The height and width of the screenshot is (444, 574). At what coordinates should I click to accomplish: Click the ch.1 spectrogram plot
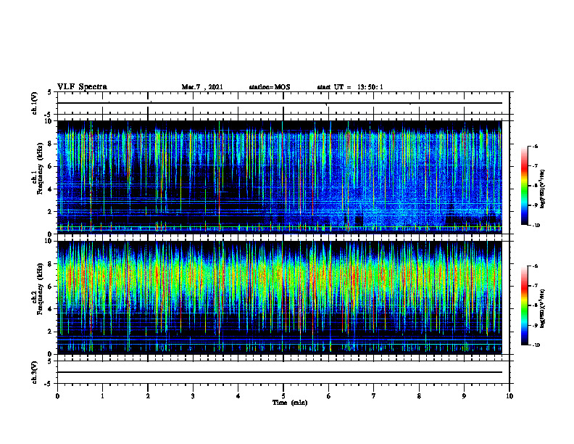coord(280,177)
